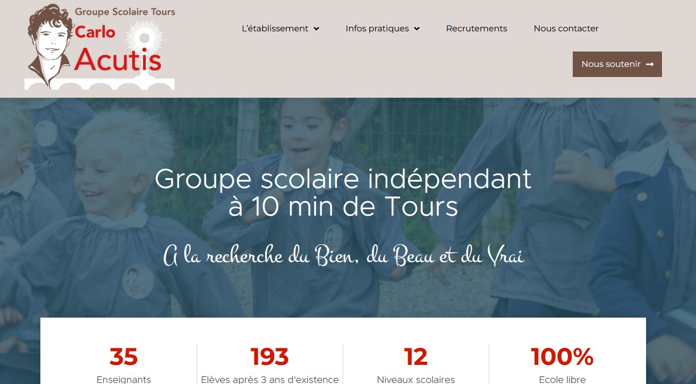Click the Nous soutenir button
Screen dimensions: 696x384
point(617,64)
